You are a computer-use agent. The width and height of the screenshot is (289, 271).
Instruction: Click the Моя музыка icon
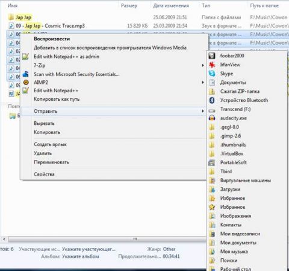pos(212,252)
